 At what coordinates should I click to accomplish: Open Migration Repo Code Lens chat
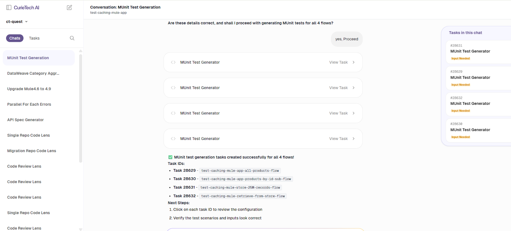(x=39, y=151)
